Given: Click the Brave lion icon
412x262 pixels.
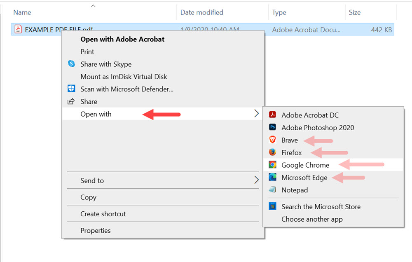Looking at the screenshot, I should pos(272,140).
